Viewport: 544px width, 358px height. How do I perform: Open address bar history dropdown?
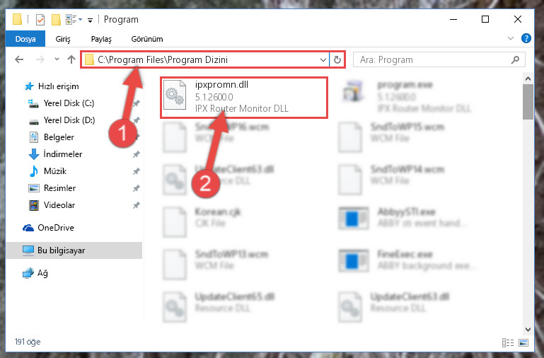click(323, 59)
